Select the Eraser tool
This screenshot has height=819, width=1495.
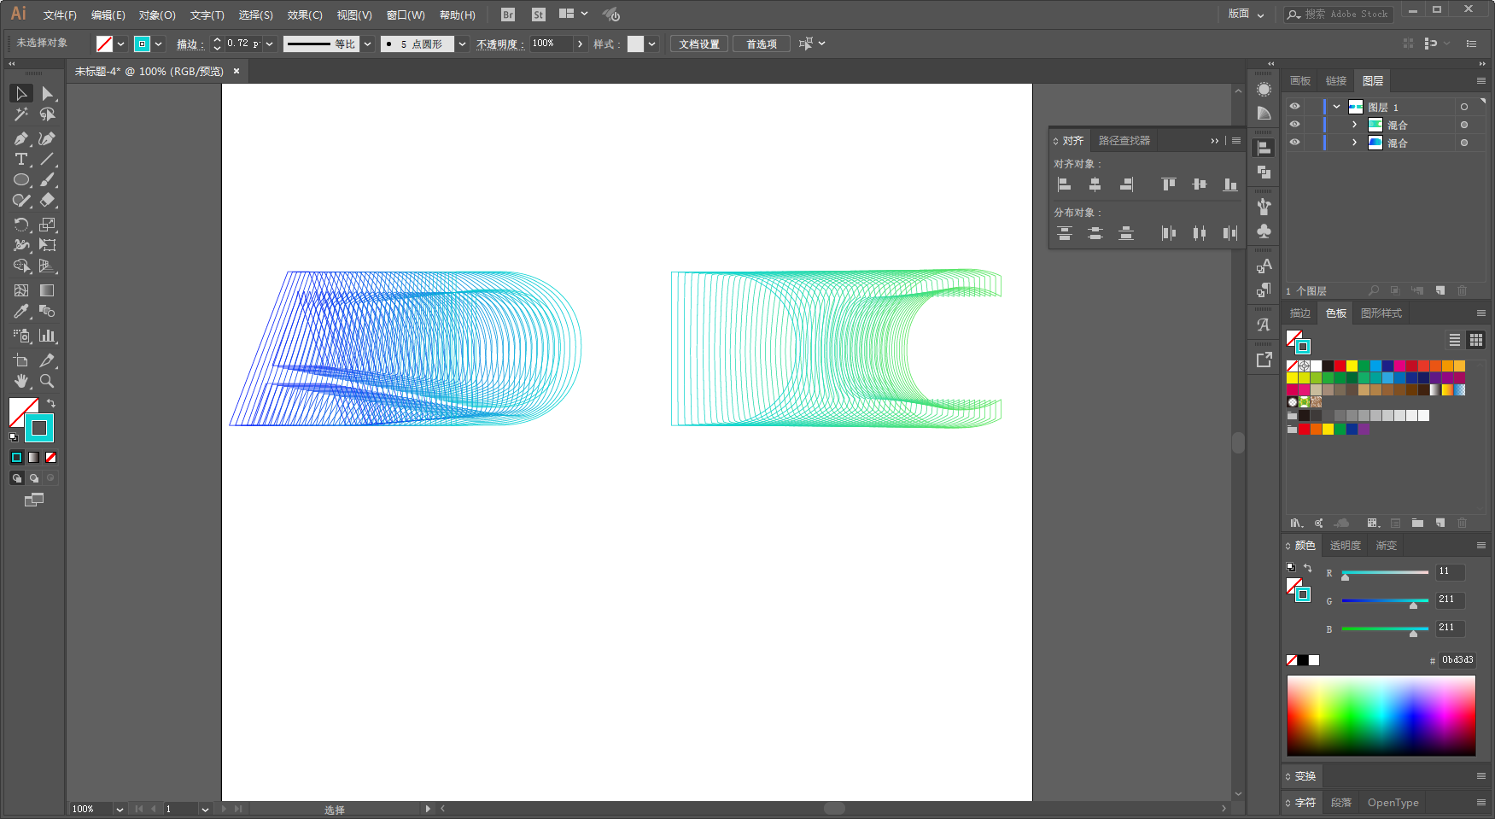[48, 201]
